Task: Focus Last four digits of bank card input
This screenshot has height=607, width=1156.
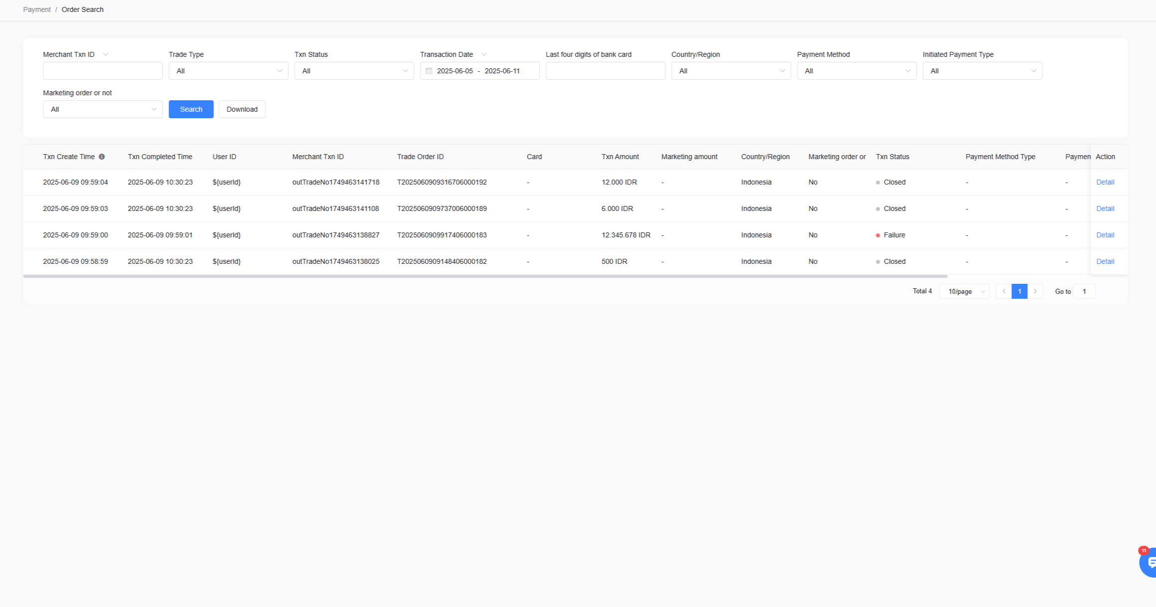Action: (x=605, y=71)
